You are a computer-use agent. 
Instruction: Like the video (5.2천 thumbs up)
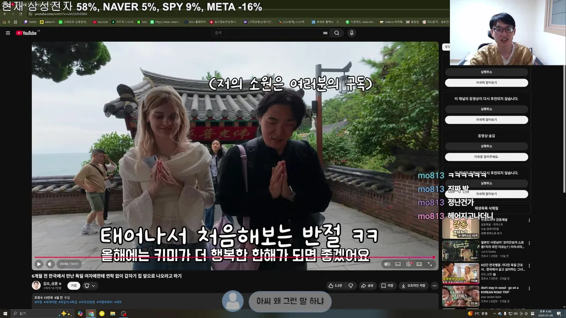pyautogui.click(x=335, y=286)
